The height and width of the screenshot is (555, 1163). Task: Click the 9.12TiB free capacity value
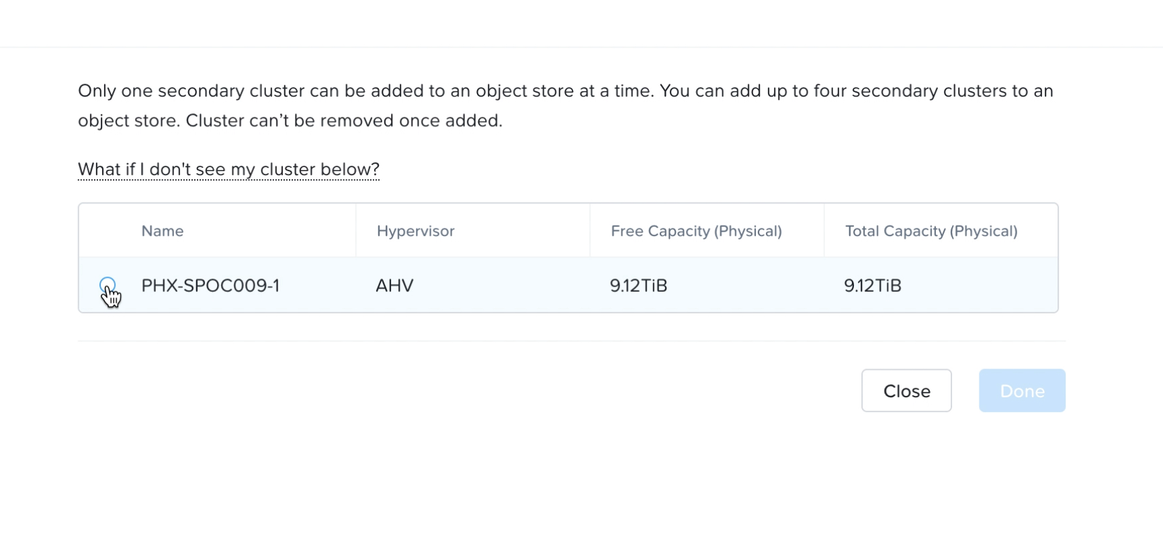click(x=638, y=286)
